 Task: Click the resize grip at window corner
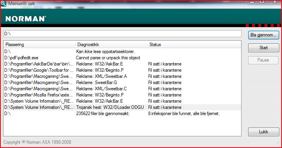coord(277,143)
